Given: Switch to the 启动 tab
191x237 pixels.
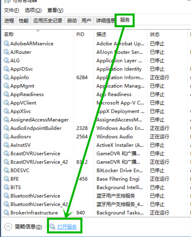Looking at the screenshot, I should (72, 20).
